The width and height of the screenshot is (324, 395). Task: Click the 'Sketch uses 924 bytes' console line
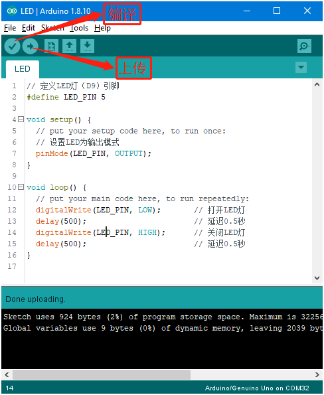point(163,317)
